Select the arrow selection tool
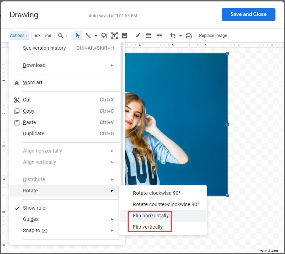The height and width of the screenshot is (254, 285). (77, 35)
